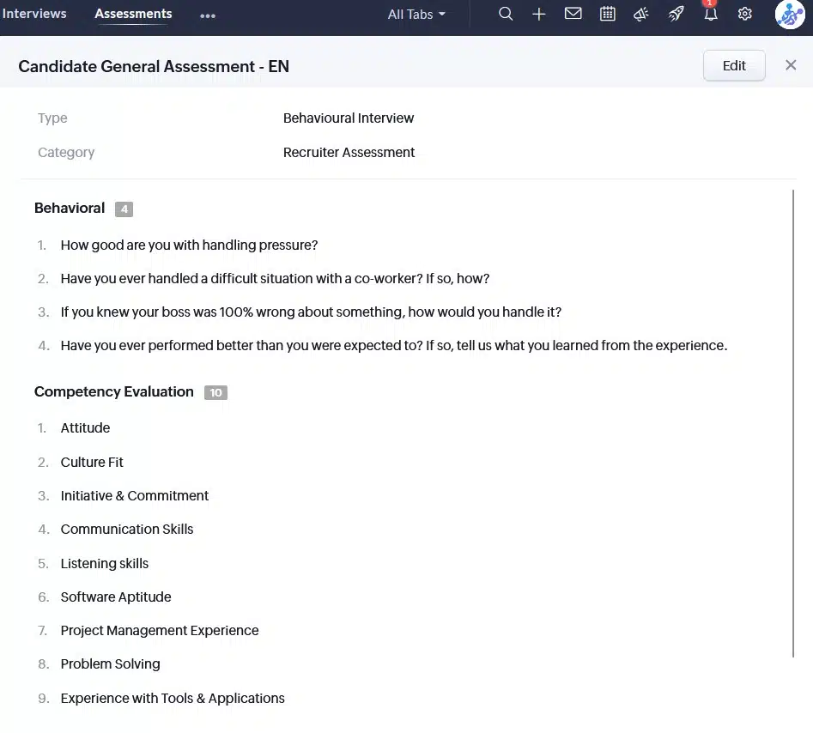813x733 pixels.
Task: Close the Candidate General Assessment panel
Action: (x=791, y=64)
